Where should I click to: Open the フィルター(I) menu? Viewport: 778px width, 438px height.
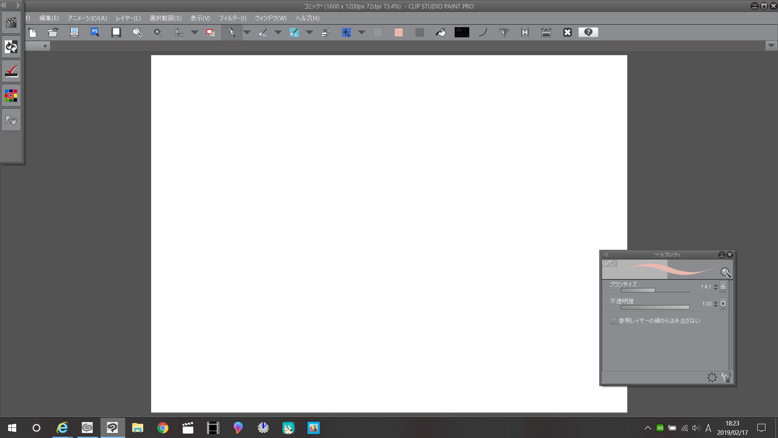point(233,18)
